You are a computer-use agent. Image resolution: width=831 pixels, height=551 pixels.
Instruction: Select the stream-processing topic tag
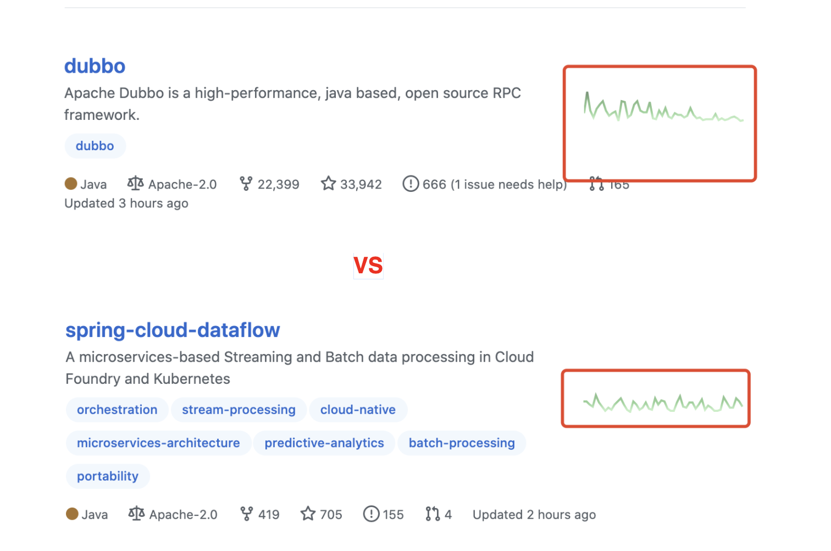click(x=239, y=410)
